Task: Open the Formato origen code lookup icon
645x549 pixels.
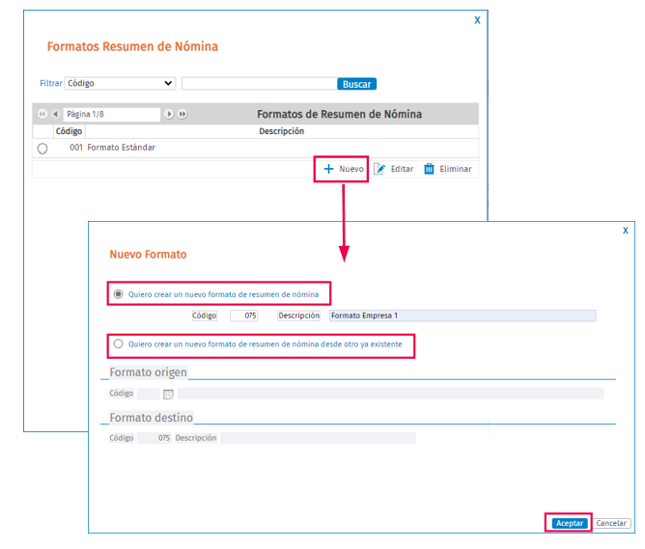Action: coord(168,395)
